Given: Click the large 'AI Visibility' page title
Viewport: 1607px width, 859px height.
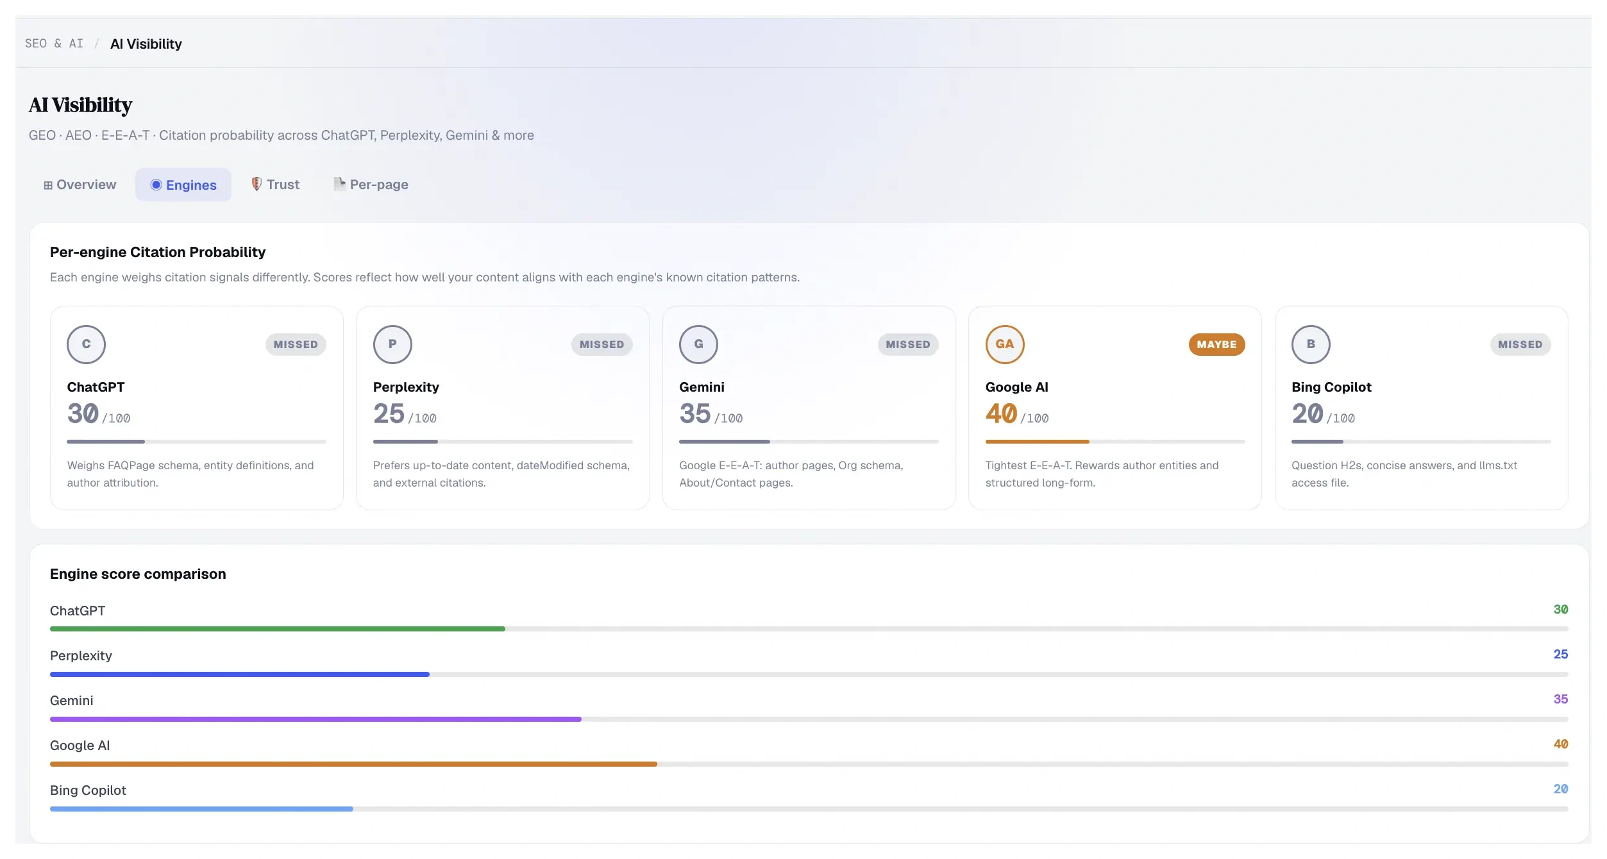Looking at the screenshot, I should click(80, 105).
